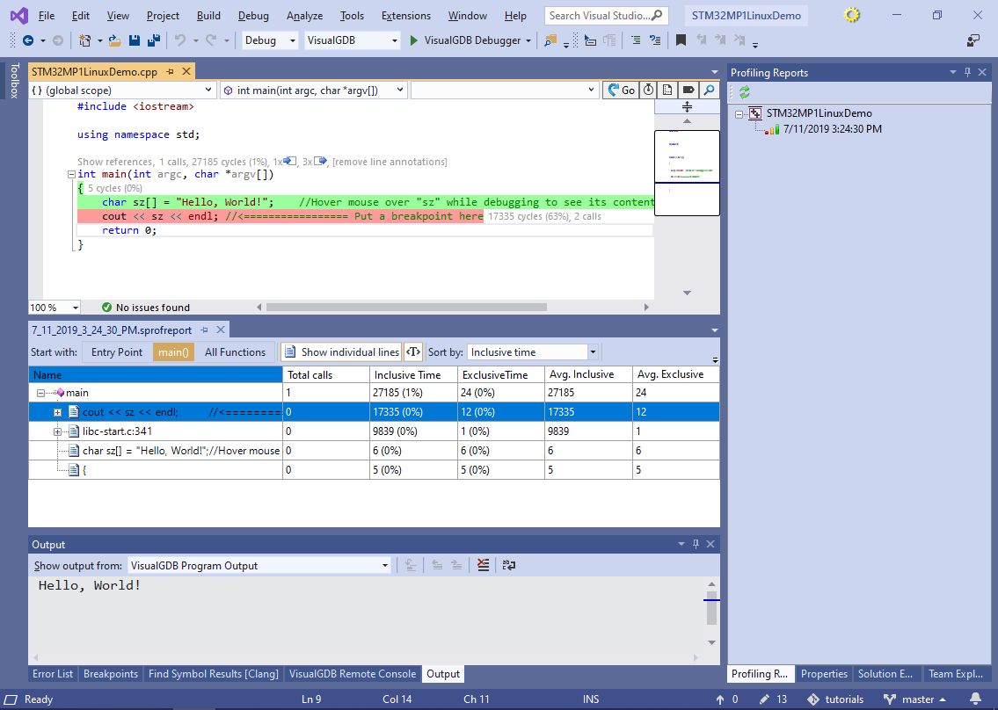Pin the sprofreport tab
The width and height of the screenshot is (998, 710).
(x=204, y=330)
